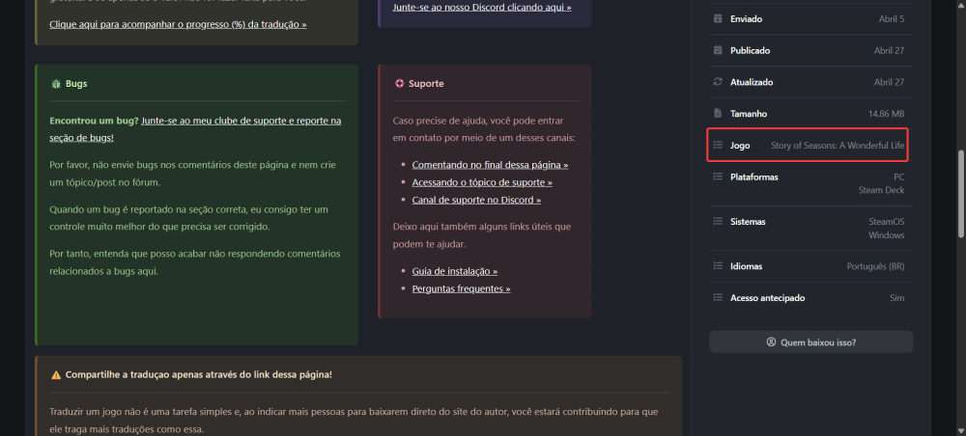Image resolution: width=966 pixels, height=436 pixels.
Task: Click the '14.86 MB' file size value
Action: pos(886,114)
